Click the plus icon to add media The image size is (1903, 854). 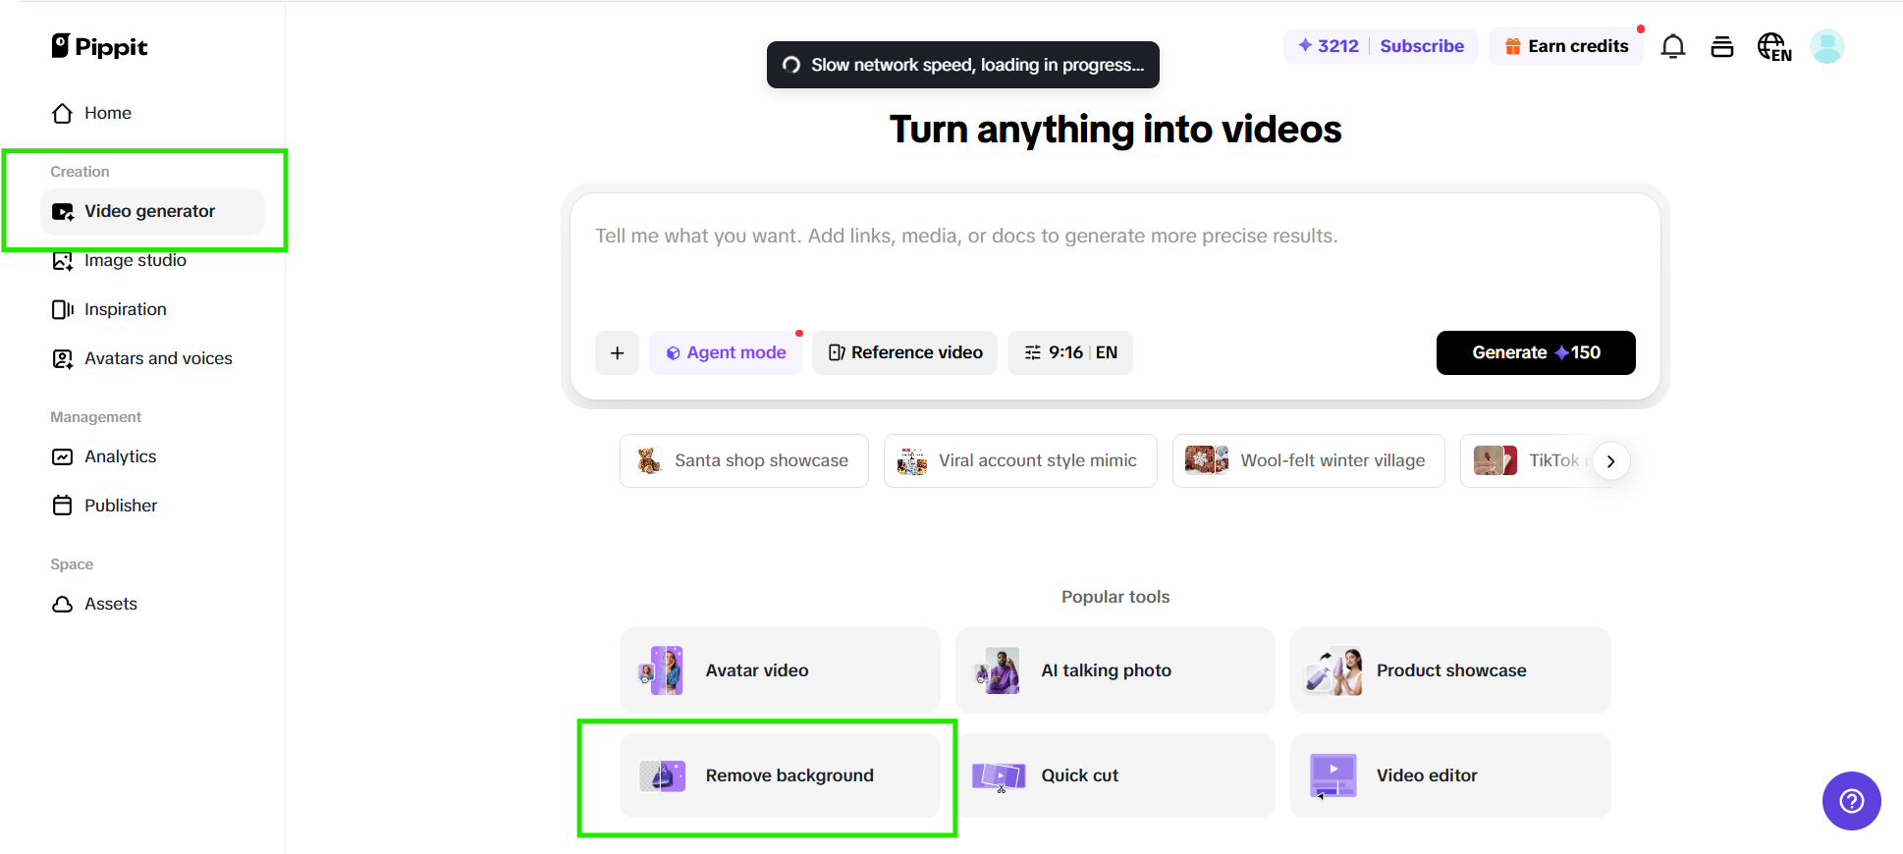point(617,352)
